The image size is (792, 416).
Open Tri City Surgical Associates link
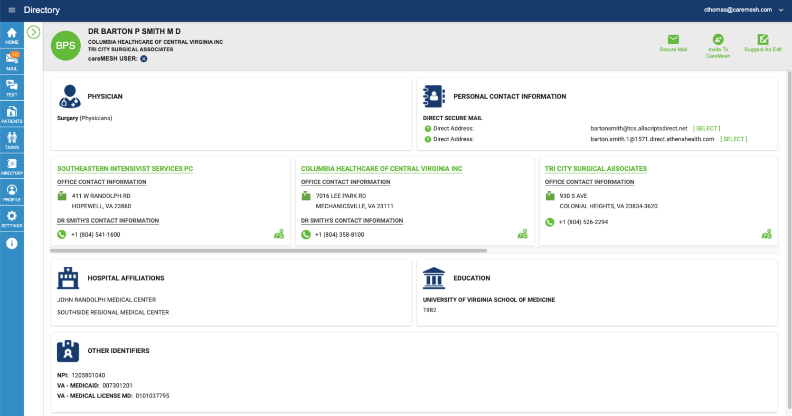tap(596, 169)
